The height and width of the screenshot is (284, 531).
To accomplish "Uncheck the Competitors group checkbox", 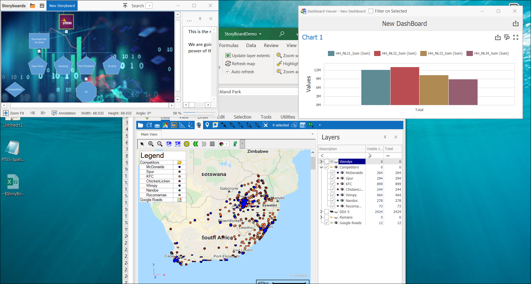I will tap(327, 167).
